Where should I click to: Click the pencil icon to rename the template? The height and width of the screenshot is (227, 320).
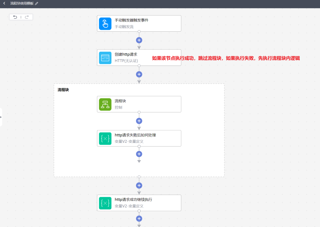click(37, 4)
